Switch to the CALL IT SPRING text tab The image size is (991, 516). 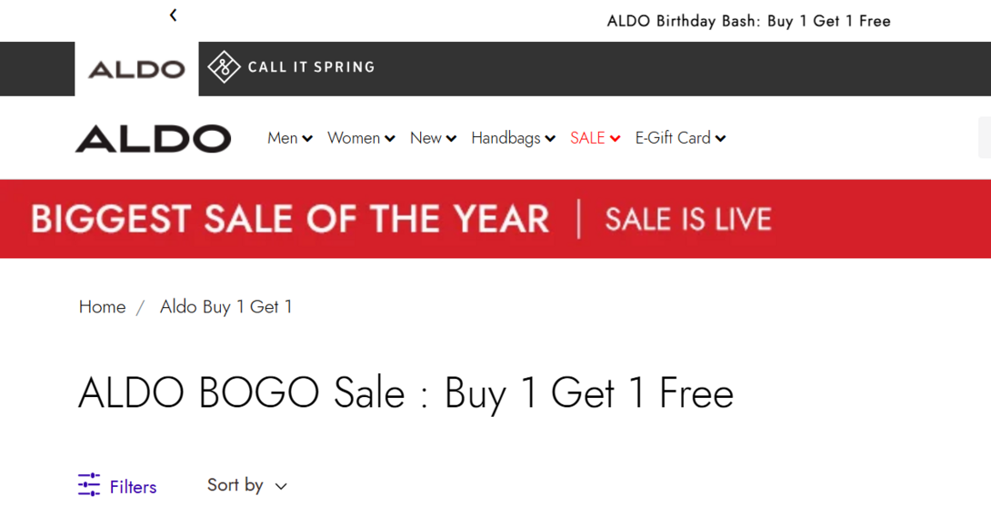pyautogui.click(x=311, y=67)
